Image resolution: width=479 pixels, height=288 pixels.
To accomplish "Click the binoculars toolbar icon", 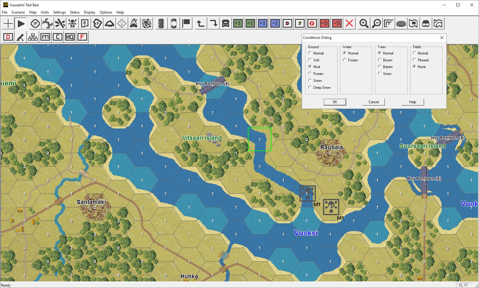I will pyautogui.click(x=426, y=23).
